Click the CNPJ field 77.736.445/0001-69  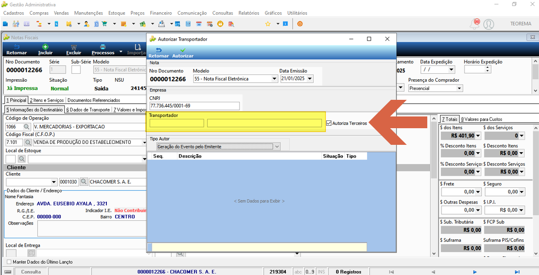coord(194,106)
